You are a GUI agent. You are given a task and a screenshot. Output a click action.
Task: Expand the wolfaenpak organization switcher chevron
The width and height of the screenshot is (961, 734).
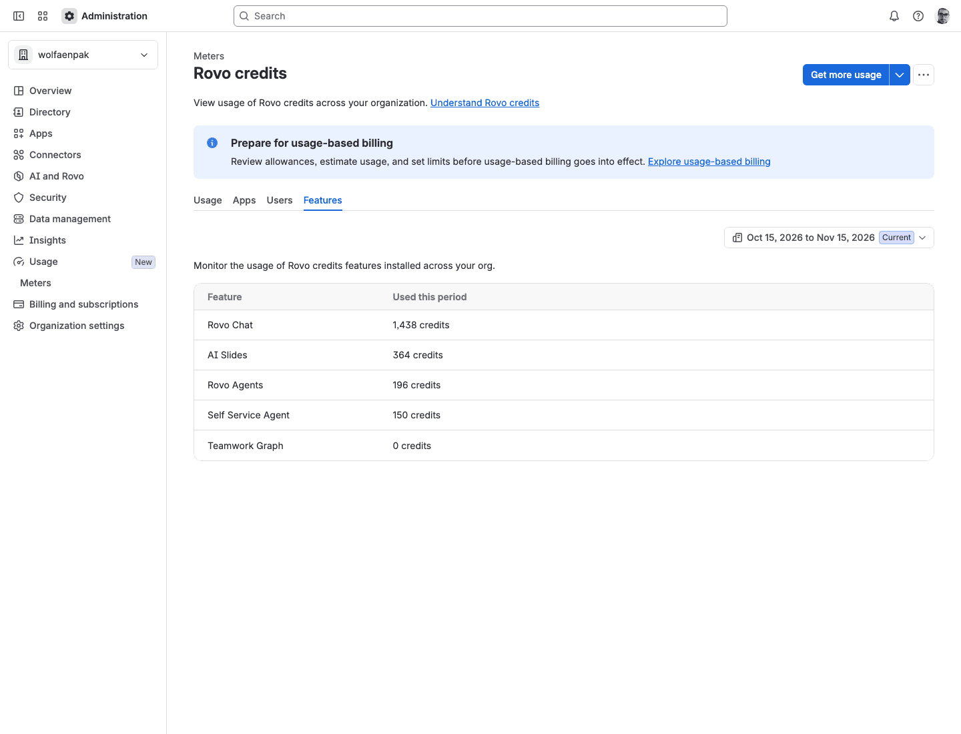(x=144, y=55)
